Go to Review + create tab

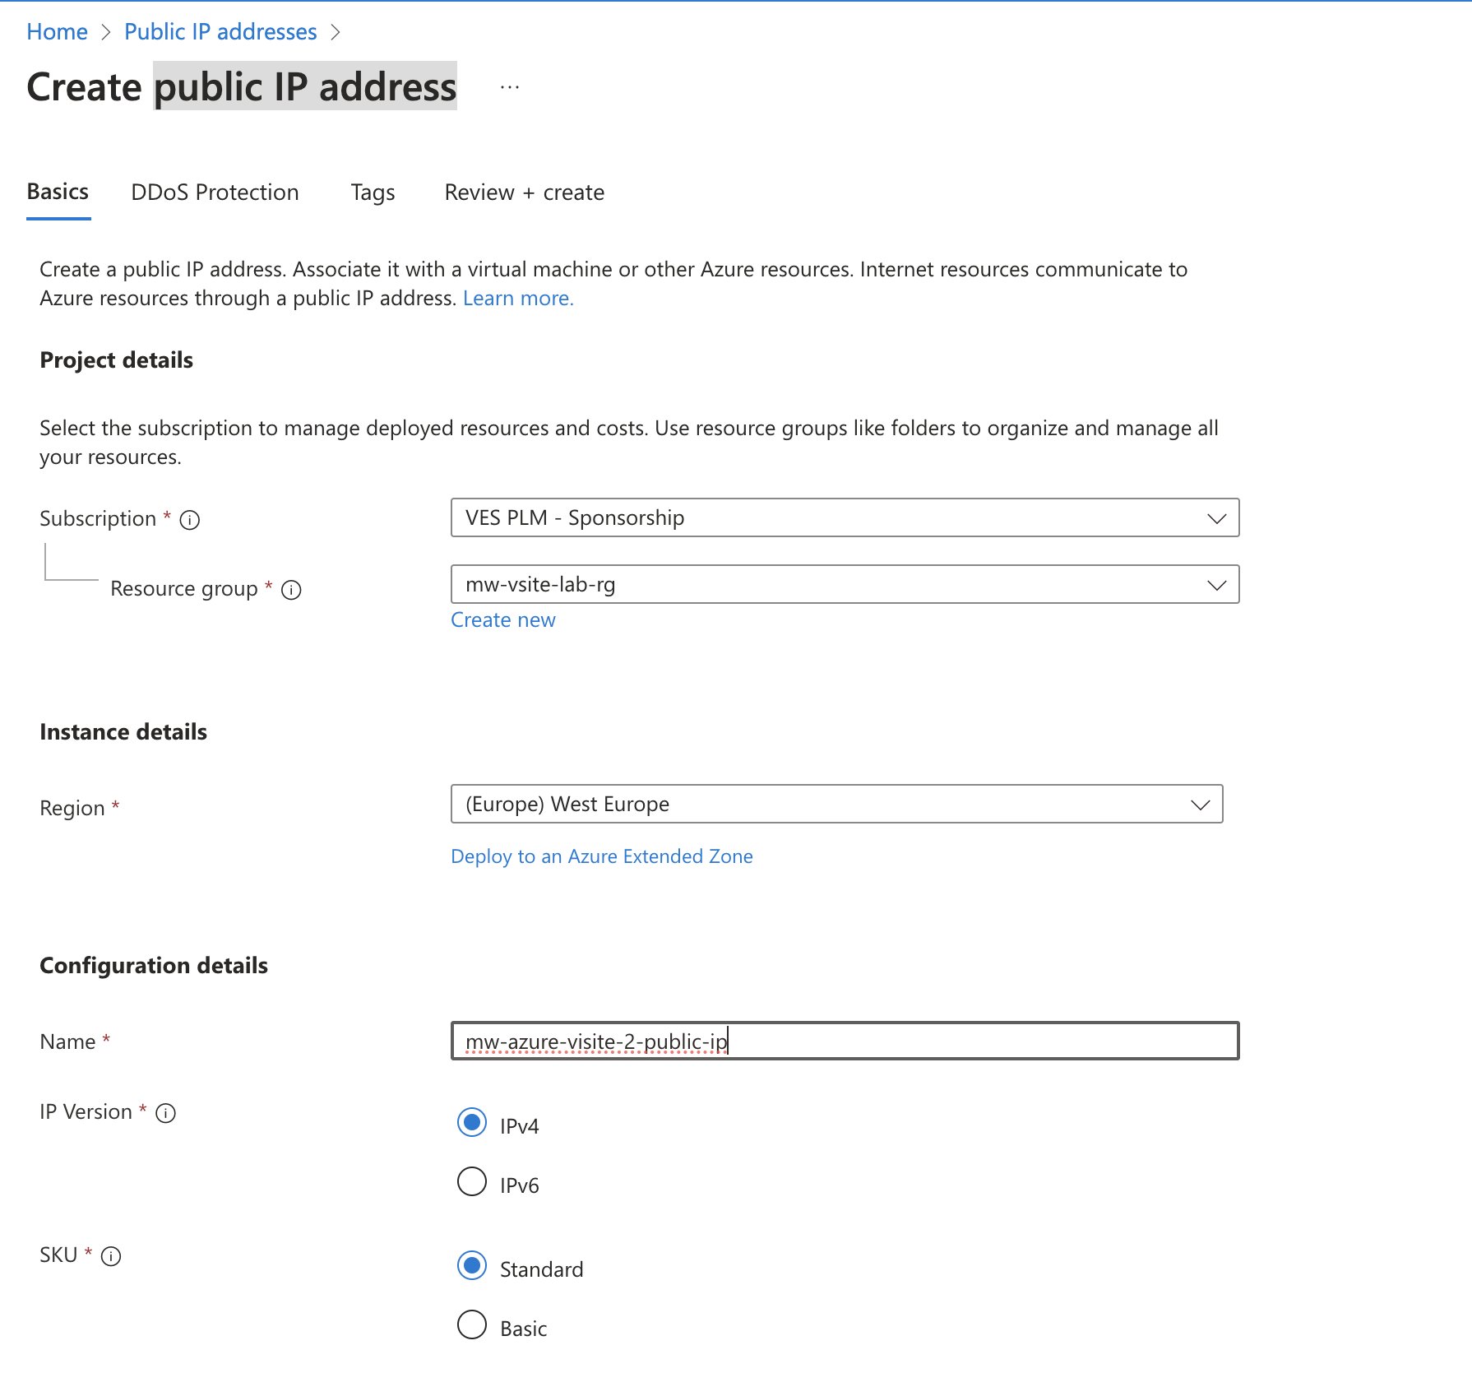coord(524,192)
